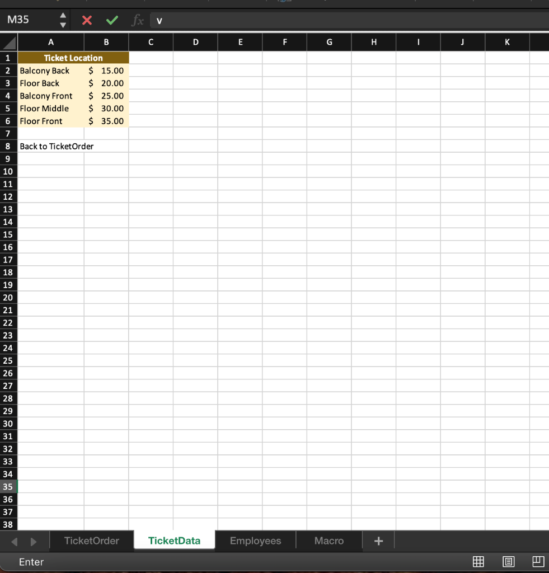Switch to the TicketOrder sheet tab

(91, 541)
